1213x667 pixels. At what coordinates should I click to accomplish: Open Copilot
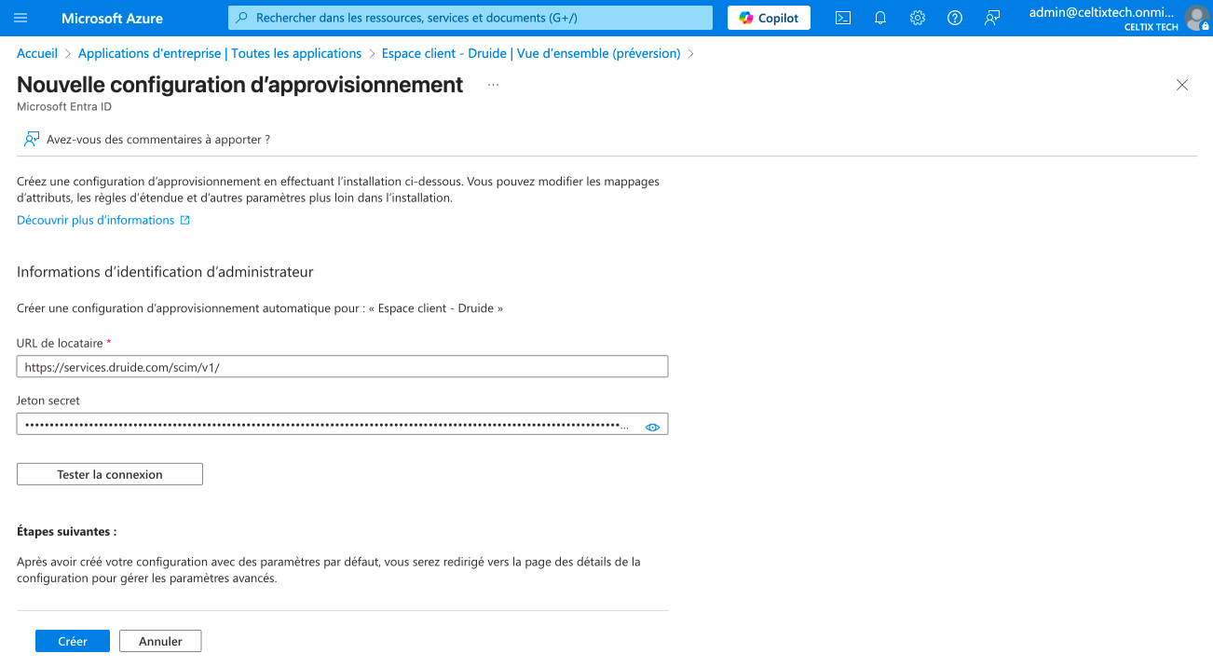pos(769,18)
